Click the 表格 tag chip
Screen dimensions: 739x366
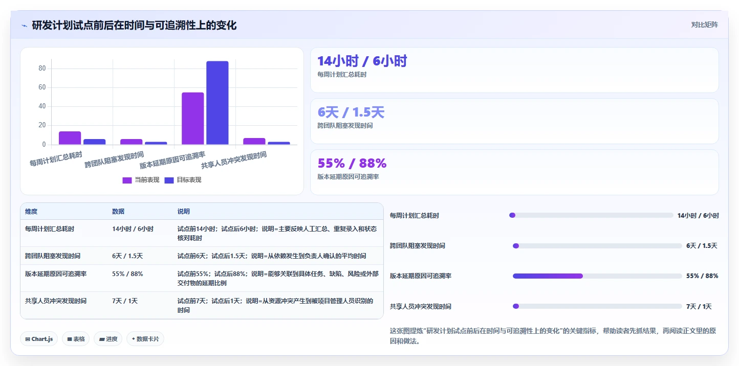coord(76,339)
